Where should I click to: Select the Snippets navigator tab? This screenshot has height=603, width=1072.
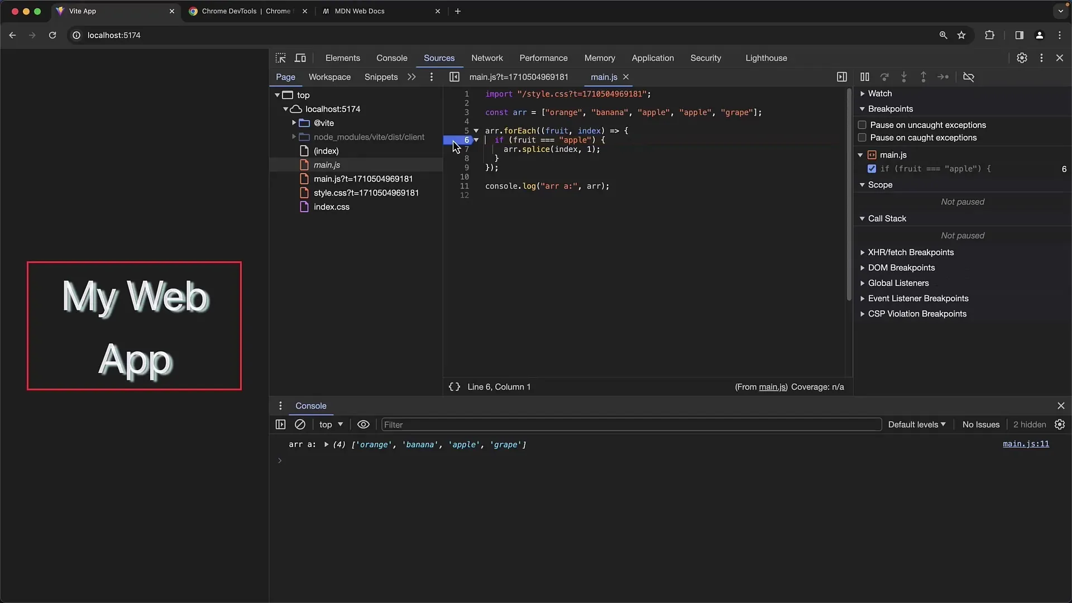[x=381, y=77]
